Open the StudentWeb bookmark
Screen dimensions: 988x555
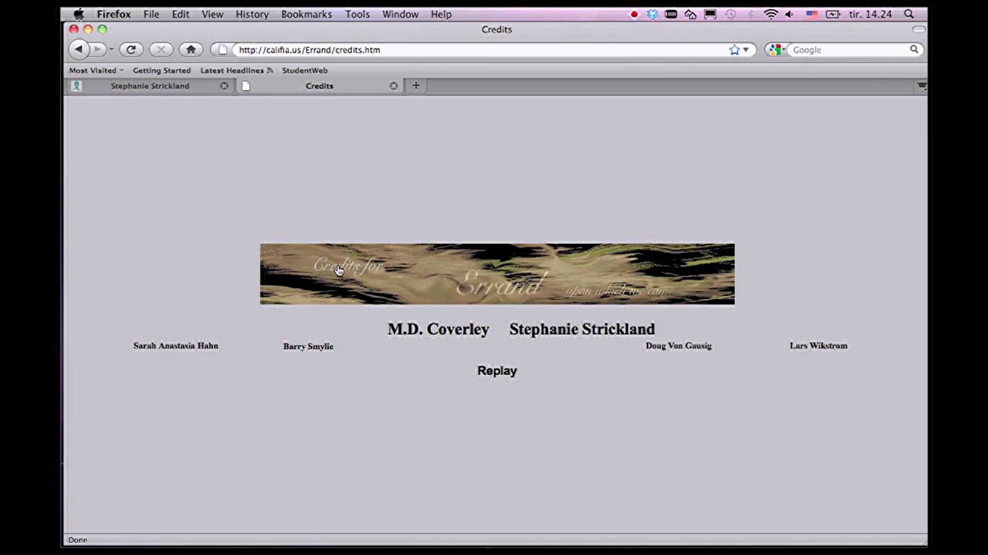305,70
